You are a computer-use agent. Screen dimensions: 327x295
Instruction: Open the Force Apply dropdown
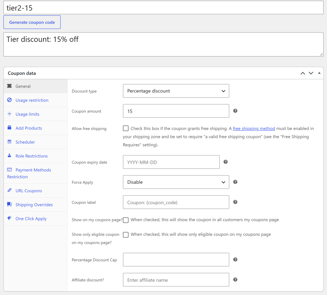tap(176, 182)
